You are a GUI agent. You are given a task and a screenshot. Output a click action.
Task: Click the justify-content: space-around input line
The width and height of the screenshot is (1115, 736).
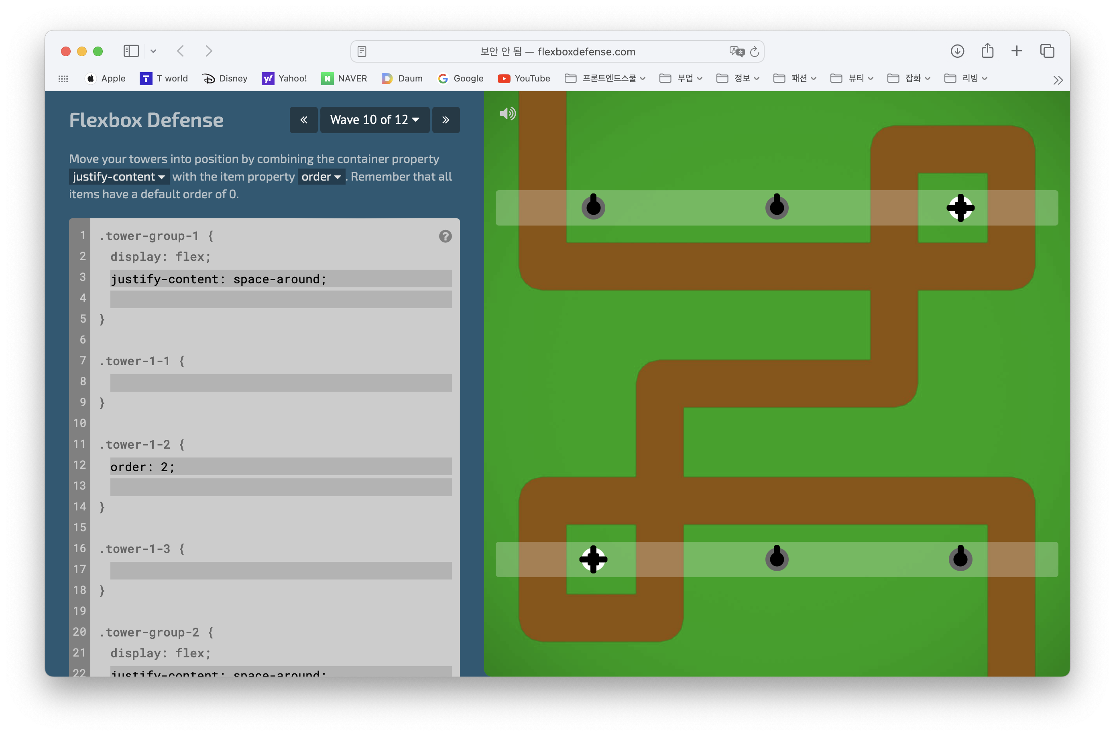(281, 279)
